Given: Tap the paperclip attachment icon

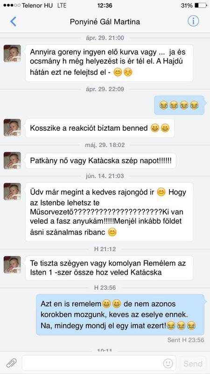Looking at the screenshot, I should coord(11,363).
